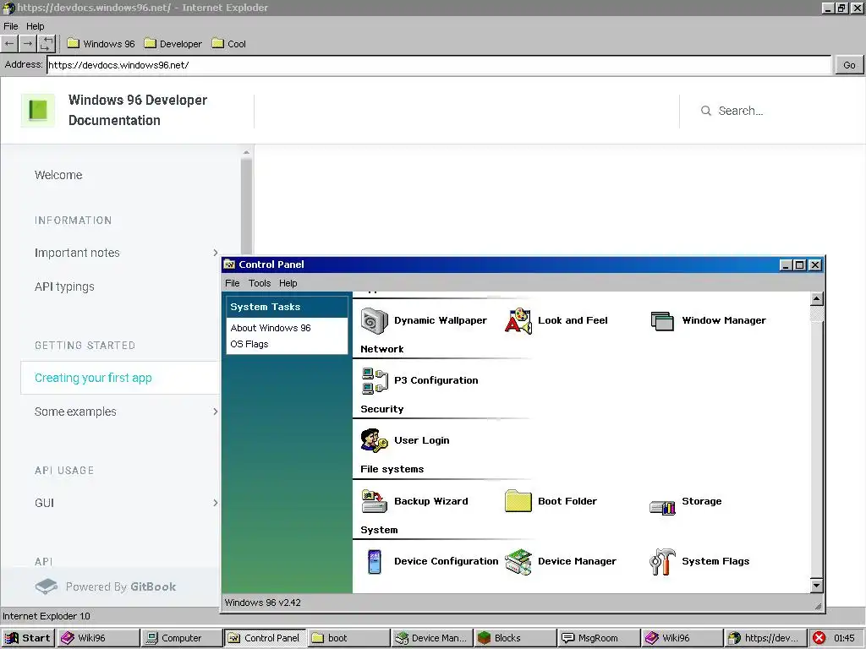This screenshot has width=866, height=649.
Task: Click the Windows 96 Developer Documentation title
Action: [138, 111]
